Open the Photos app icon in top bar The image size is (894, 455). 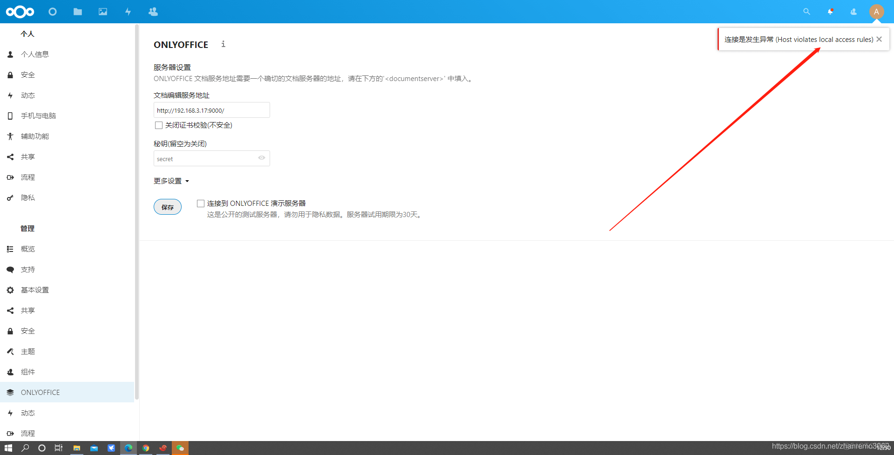pos(103,12)
